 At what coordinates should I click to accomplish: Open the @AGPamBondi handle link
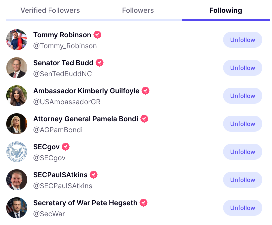click(x=58, y=130)
